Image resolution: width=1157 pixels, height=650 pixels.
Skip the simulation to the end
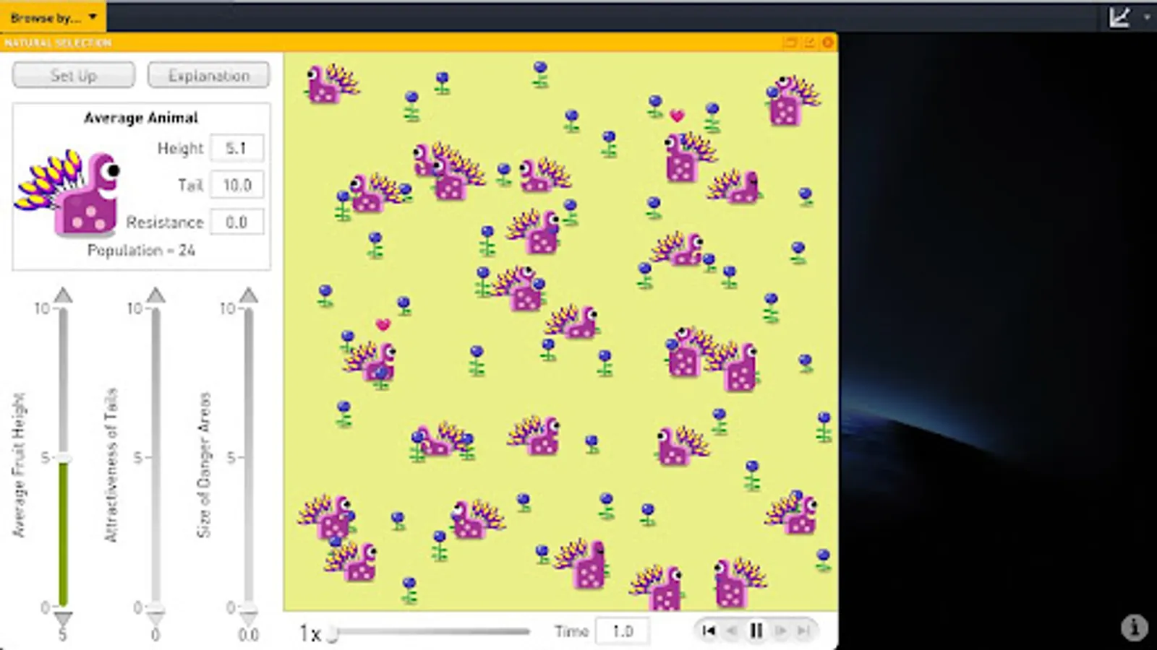click(803, 631)
